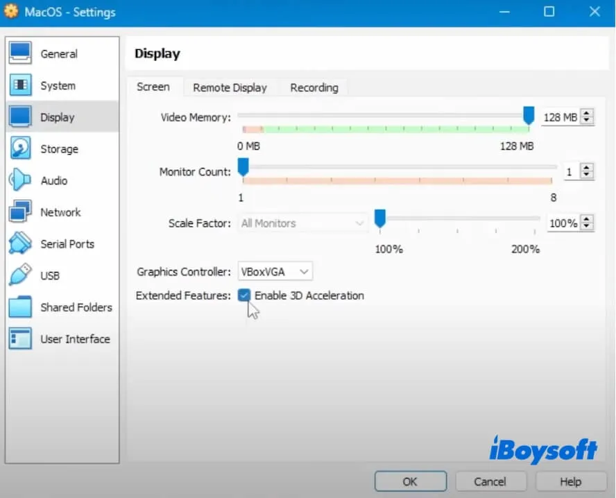The width and height of the screenshot is (616, 498).
Task: Select the Shared Folders icon
Action: [x=21, y=307]
